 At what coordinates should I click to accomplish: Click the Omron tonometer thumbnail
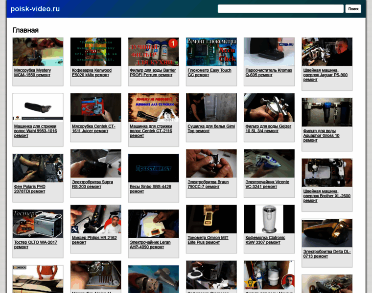click(211, 219)
